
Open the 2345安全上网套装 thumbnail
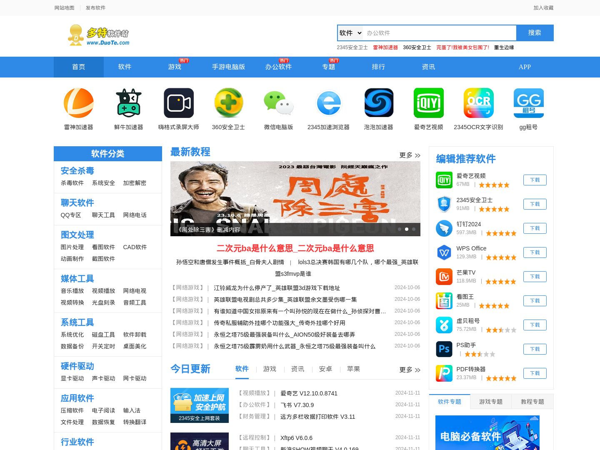(200, 405)
